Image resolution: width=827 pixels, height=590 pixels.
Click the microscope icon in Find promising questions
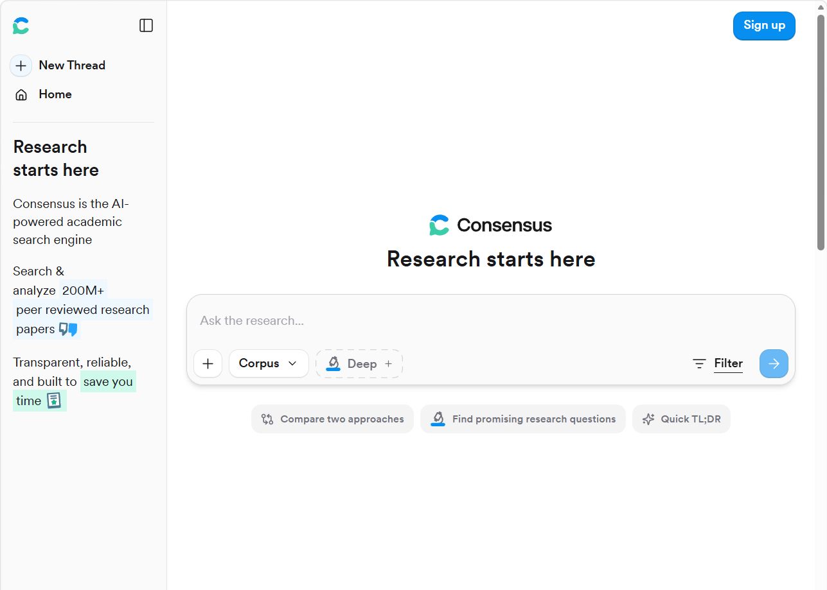coord(438,419)
